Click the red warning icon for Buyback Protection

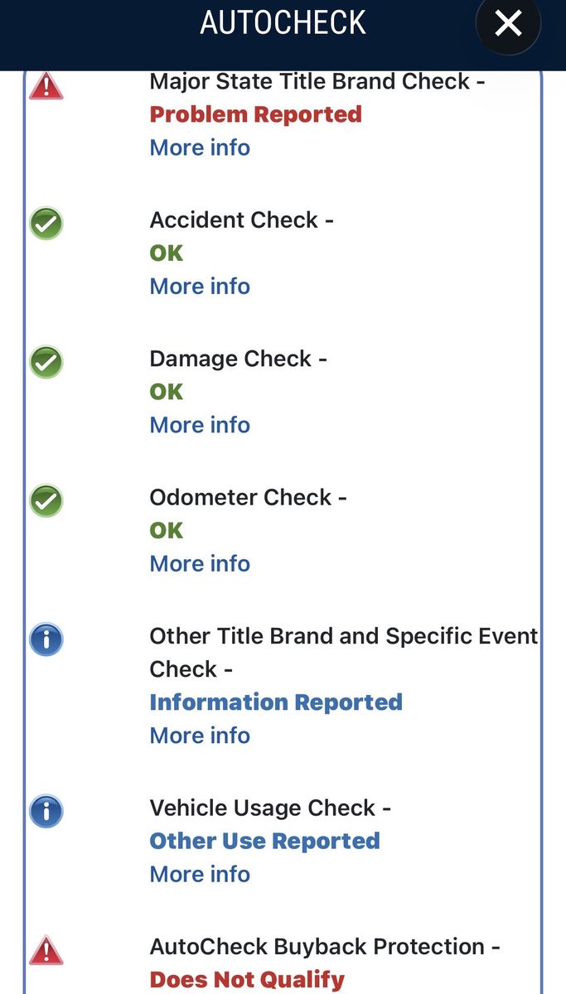click(46, 949)
